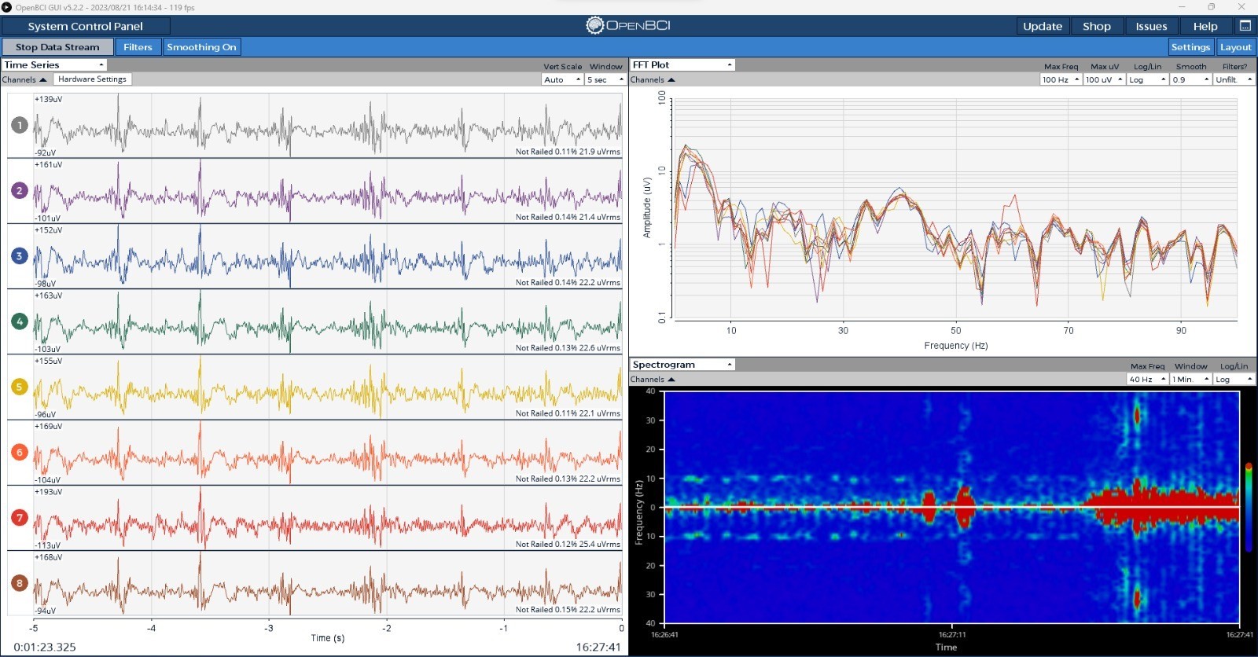This screenshot has width=1258, height=657.
Task: Open Window 5 sec dropdown
Action: tap(605, 79)
